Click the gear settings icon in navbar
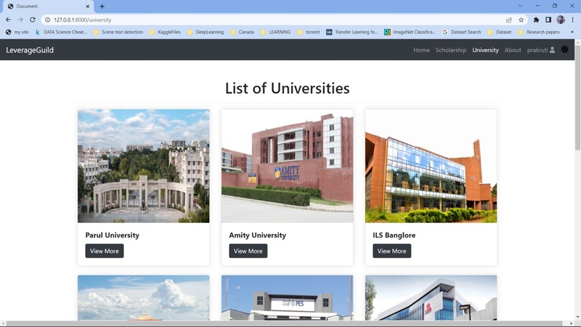581x327 pixels. coord(564,49)
